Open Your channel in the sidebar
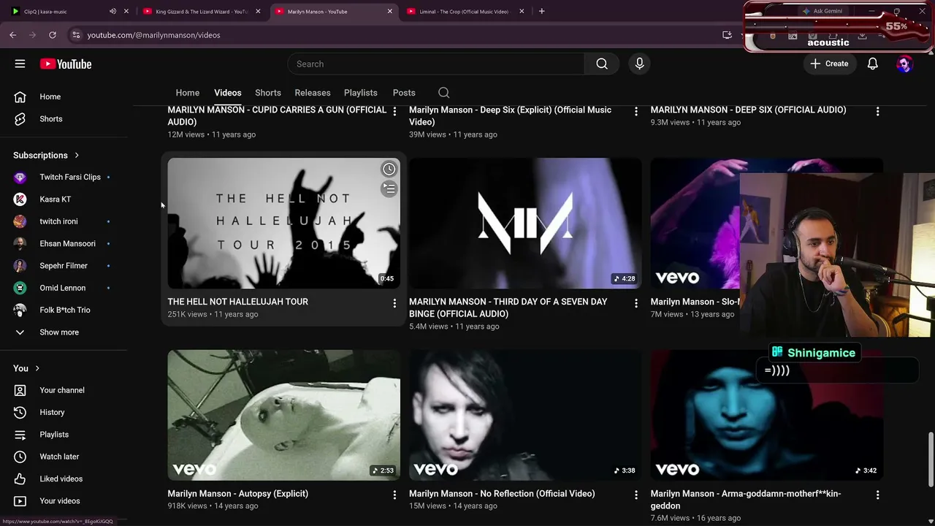This screenshot has height=526, width=935. (x=64, y=390)
